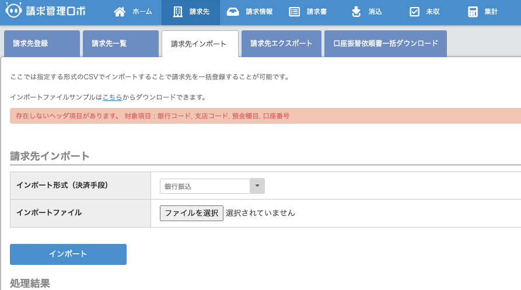Switch to the 請求先エクスポート tab

tap(281, 44)
